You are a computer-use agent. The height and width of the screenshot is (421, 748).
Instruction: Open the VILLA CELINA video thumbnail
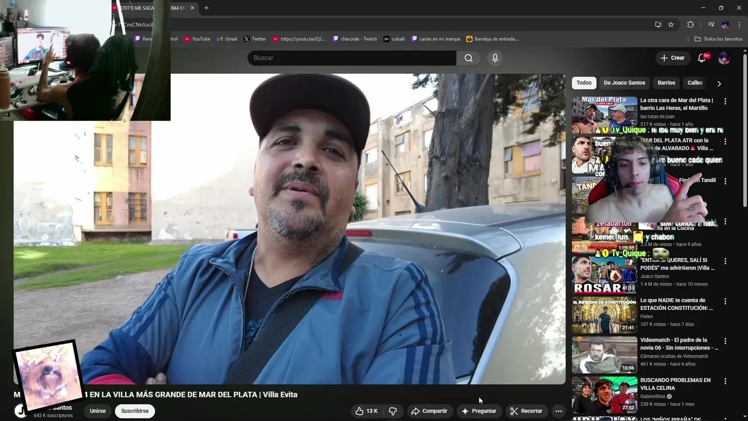[x=604, y=395]
